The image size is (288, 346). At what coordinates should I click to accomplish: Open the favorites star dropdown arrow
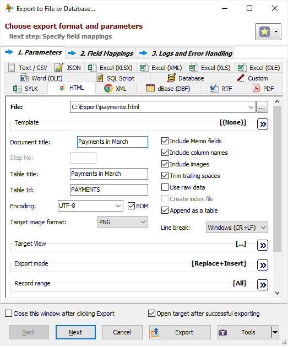pyautogui.click(x=276, y=31)
